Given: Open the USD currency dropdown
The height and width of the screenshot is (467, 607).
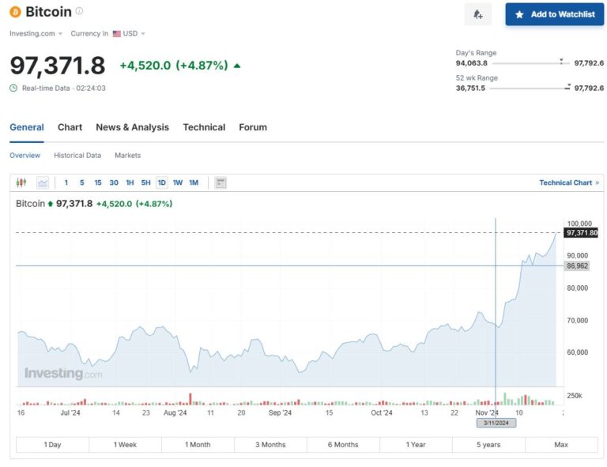Looking at the screenshot, I should pos(130,33).
